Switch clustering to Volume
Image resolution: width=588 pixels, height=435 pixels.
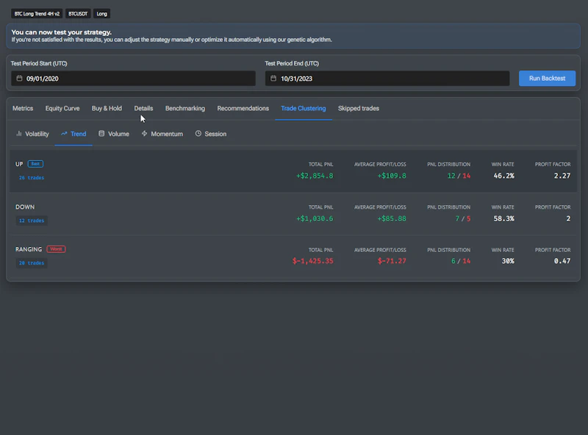point(114,134)
